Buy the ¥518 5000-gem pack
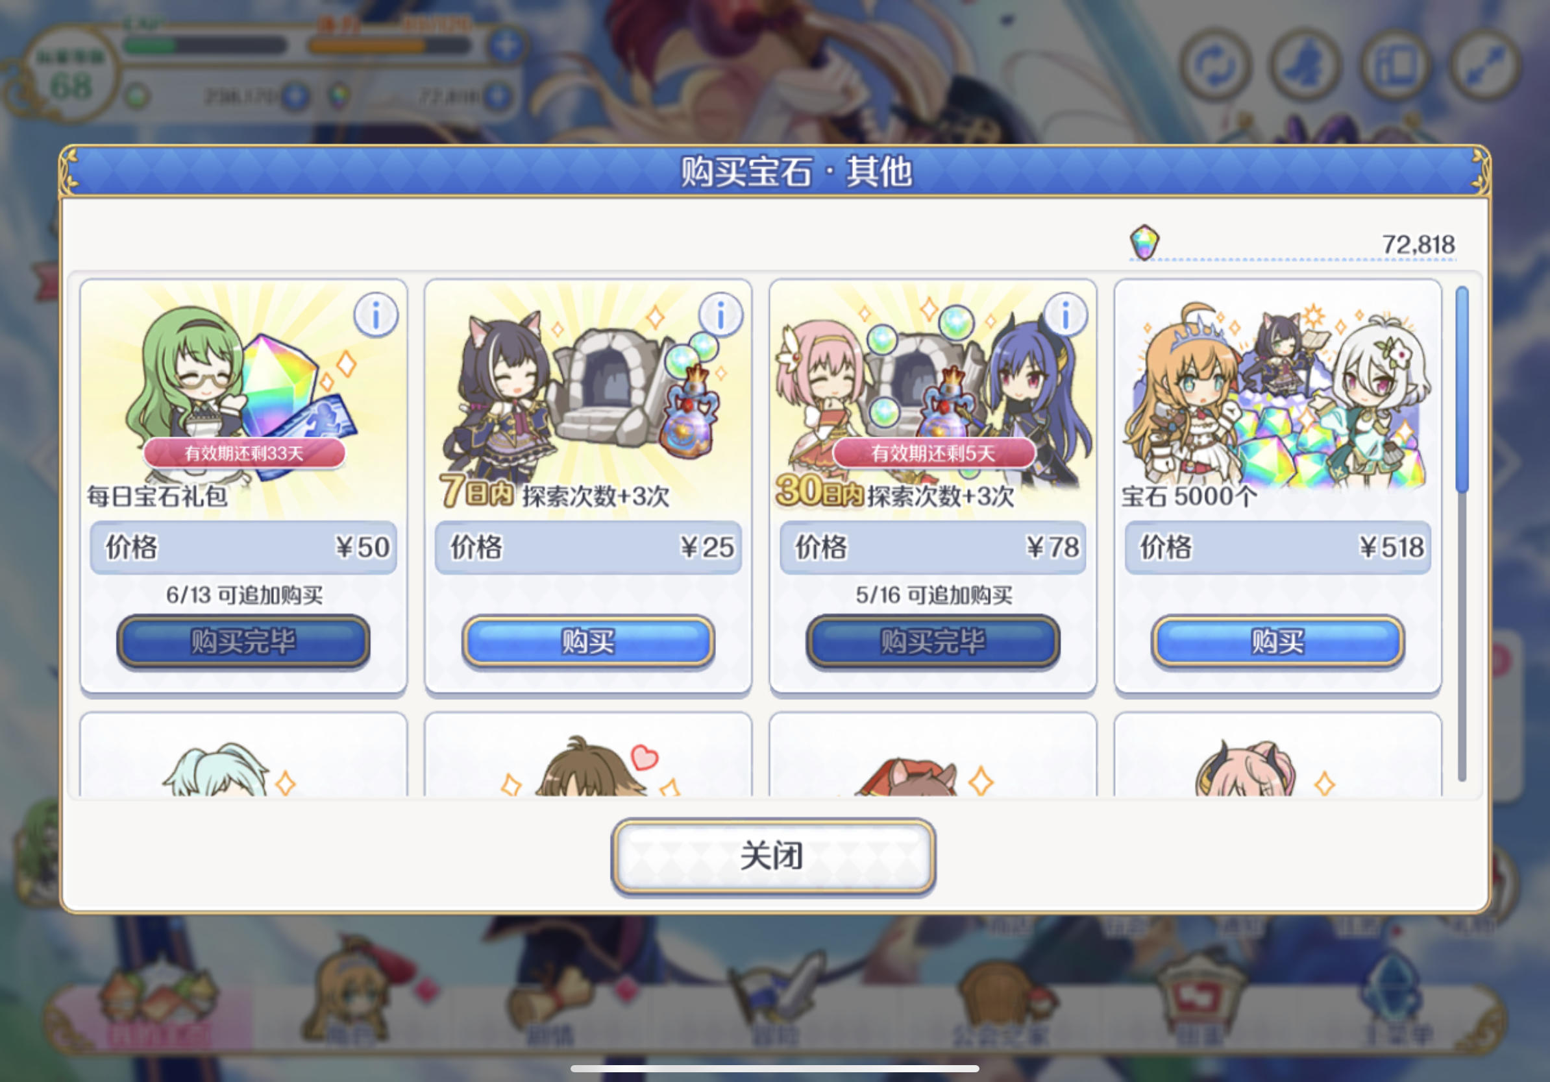1550x1082 pixels. click(x=1277, y=641)
